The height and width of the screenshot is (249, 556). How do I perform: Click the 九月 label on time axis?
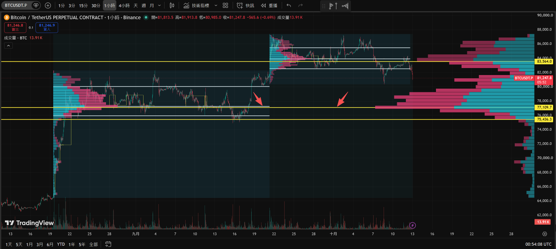click(x=135, y=234)
